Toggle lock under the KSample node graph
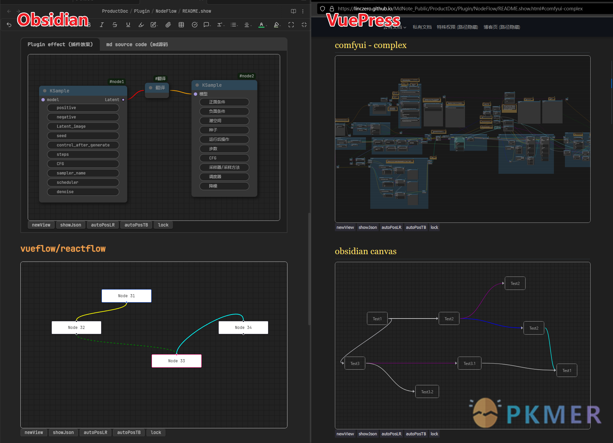The image size is (613, 443). pos(163,225)
